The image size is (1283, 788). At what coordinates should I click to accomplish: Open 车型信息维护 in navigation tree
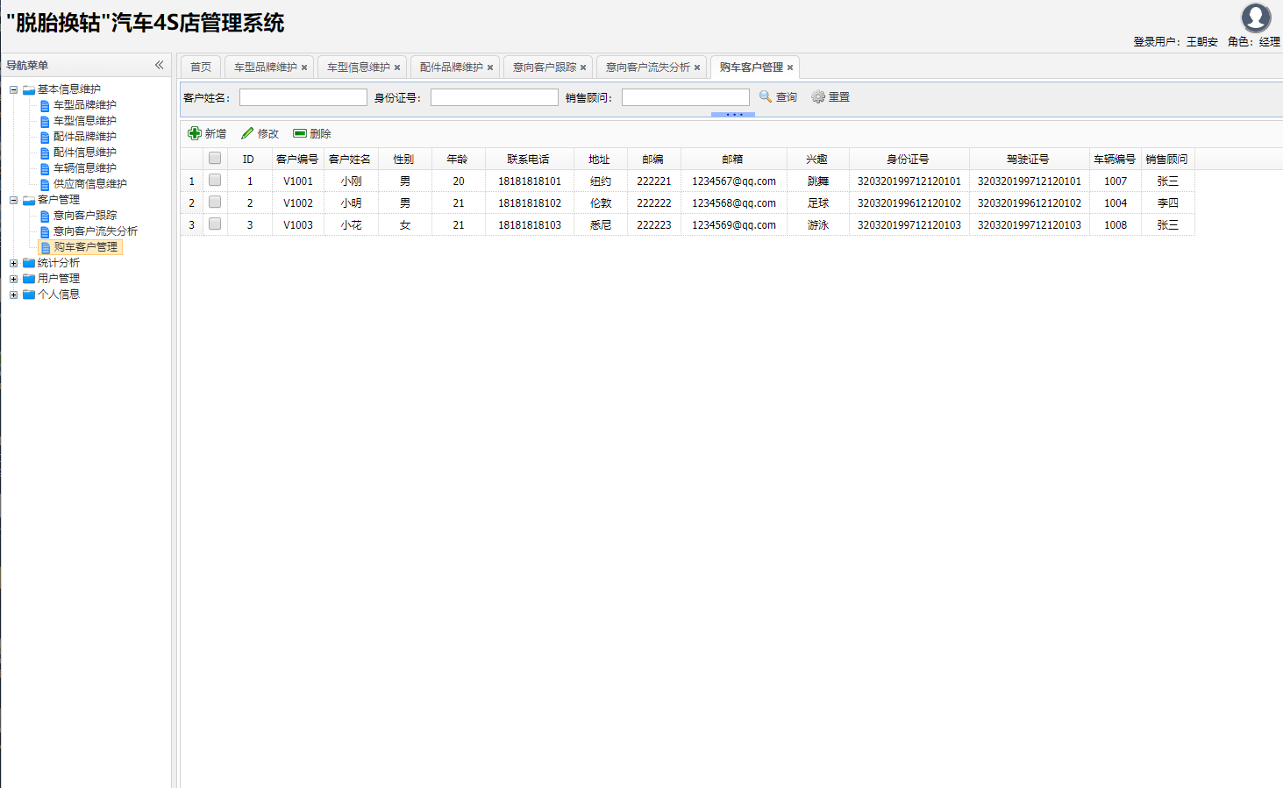click(x=85, y=121)
